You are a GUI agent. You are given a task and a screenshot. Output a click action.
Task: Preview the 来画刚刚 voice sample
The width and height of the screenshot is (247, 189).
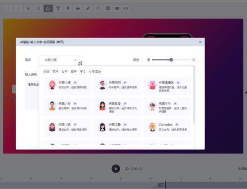coord(125,83)
